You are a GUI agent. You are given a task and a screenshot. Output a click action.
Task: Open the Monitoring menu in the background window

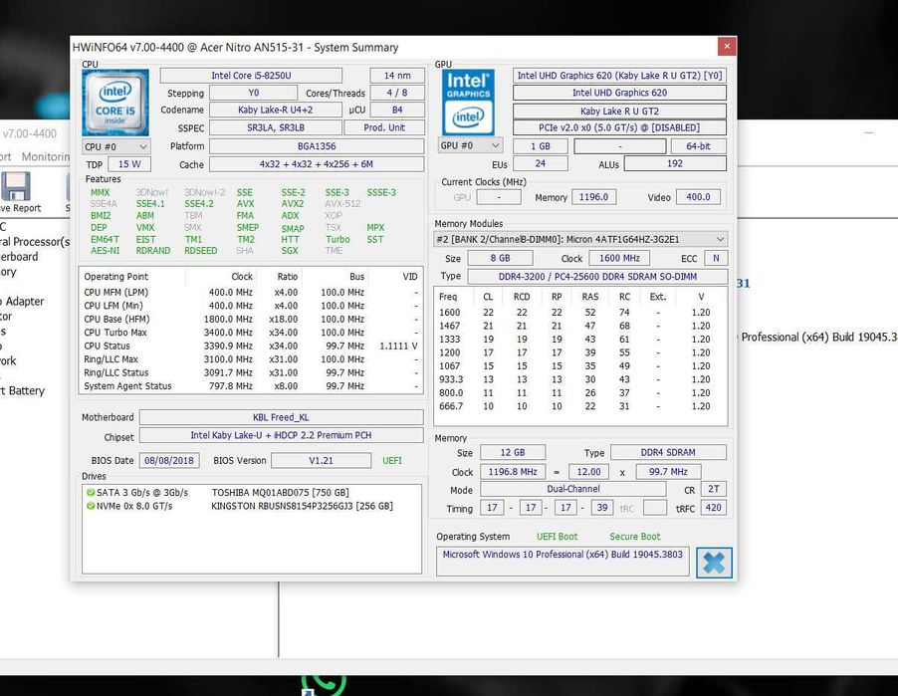(x=46, y=156)
